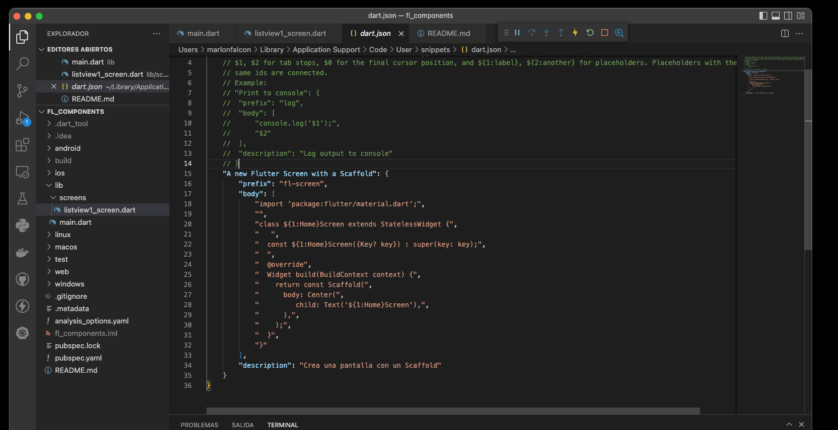Image resolution: width=838 pixels, height=430 pixels.
Task: Grab the debug toolbar drag handle
Action: coord(507,33)
